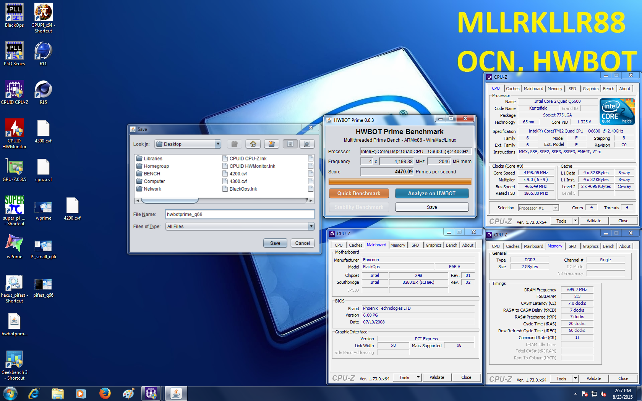Select cpuz.cvf file on desktop
The image size is (642, 401).
pyautogui.click(x=43, y=170)
